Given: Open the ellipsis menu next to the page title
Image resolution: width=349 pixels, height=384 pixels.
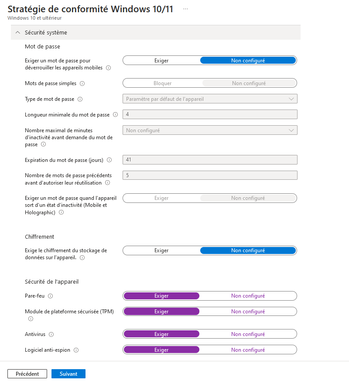Looking at the screenshot, I should pos(185,9).
